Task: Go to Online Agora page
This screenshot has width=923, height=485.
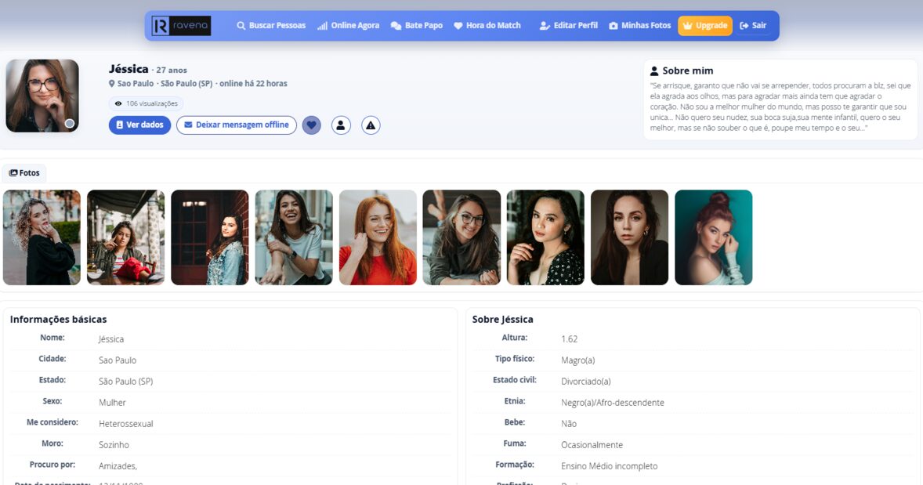Action: (348, 26)
